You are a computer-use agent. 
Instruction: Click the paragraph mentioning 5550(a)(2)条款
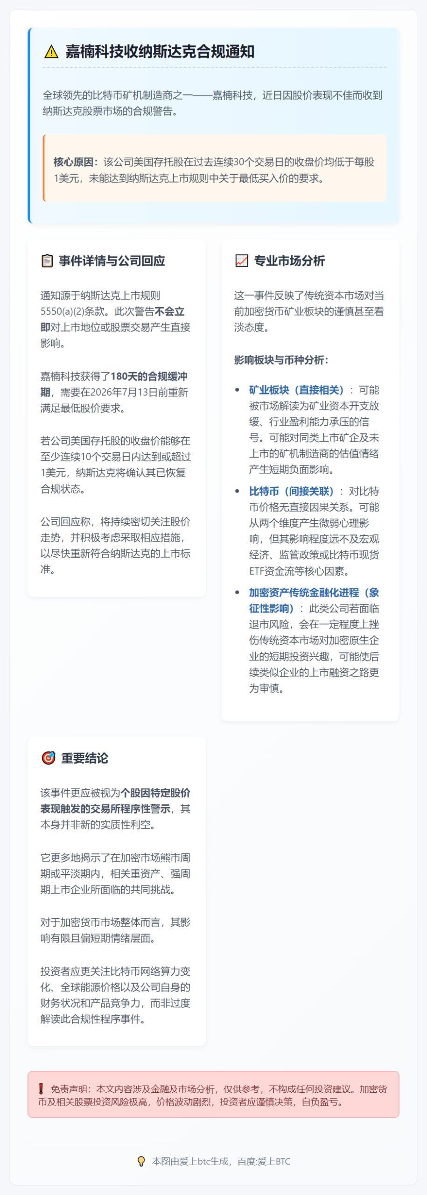[x=116, y=319]
